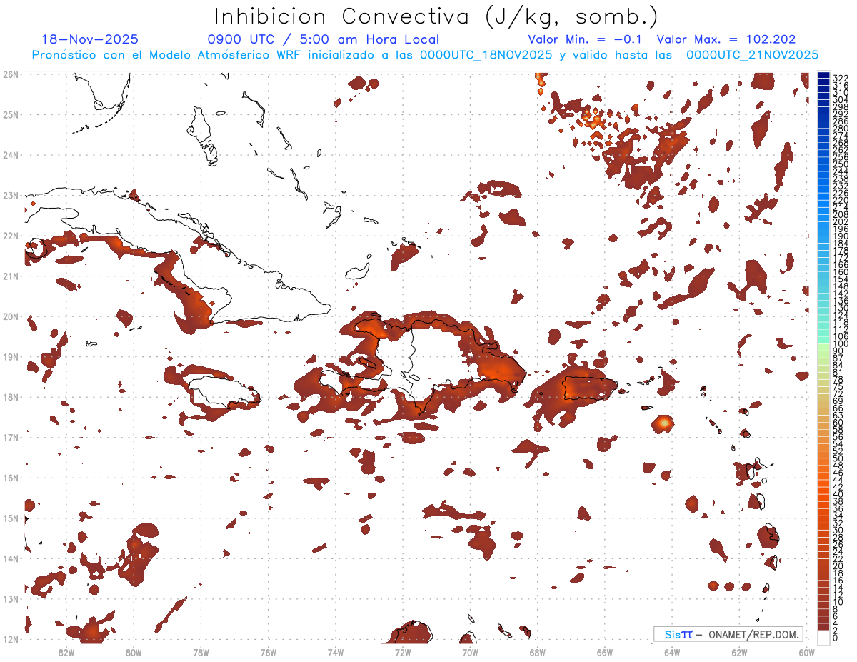Click the "ONAMET/REP.DOM." credit label
The height and width of the screenshot is (662, 857).
coord(753,634)
